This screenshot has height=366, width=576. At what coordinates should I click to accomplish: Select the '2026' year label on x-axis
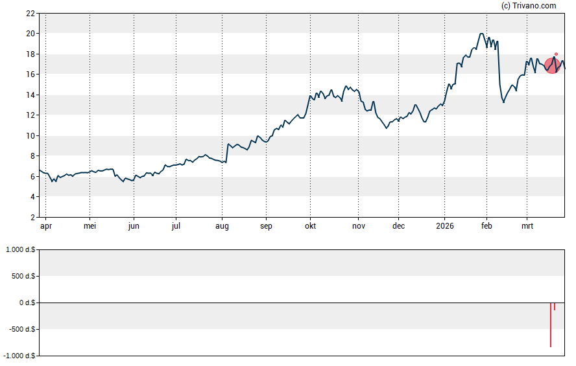[x=444, y=227]
